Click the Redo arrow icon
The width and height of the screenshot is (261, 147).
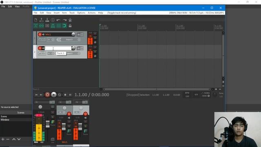pos(64,20)
